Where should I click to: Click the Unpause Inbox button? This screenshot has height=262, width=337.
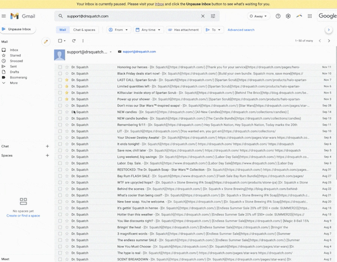pos(18,29)
